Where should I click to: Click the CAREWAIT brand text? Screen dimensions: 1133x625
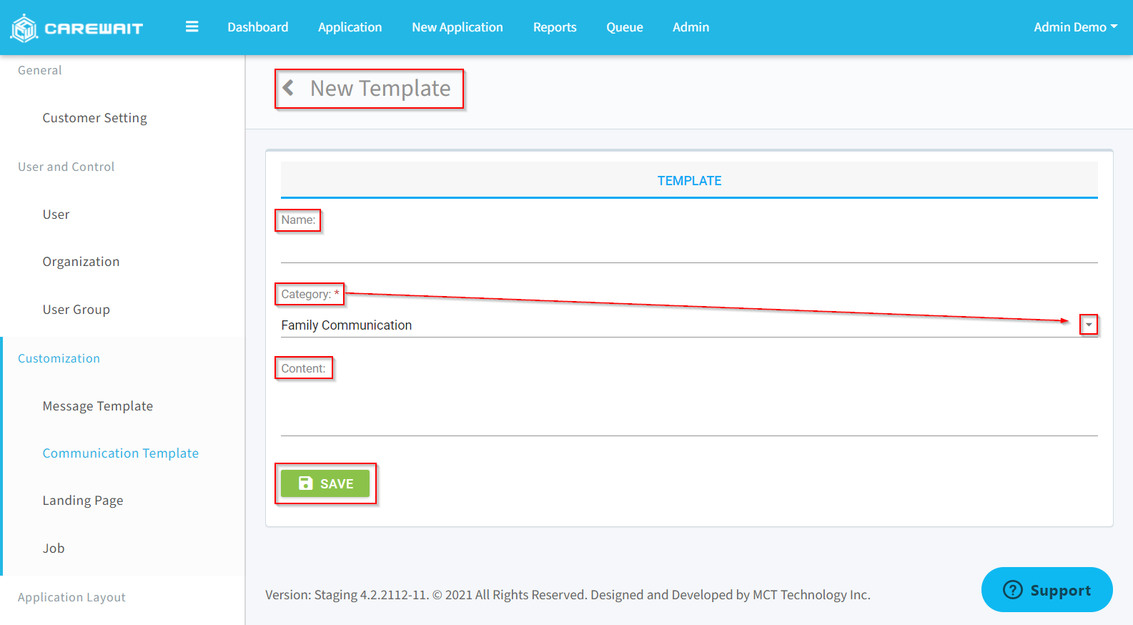point(94,29)
